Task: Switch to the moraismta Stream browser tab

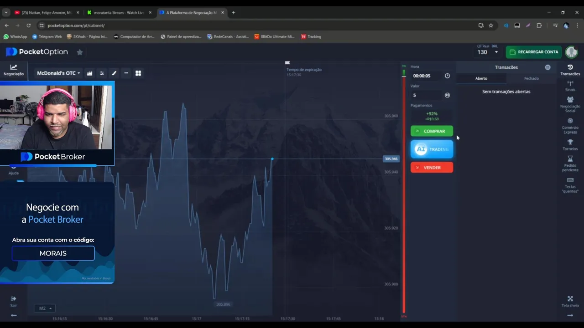Action: 120,13
